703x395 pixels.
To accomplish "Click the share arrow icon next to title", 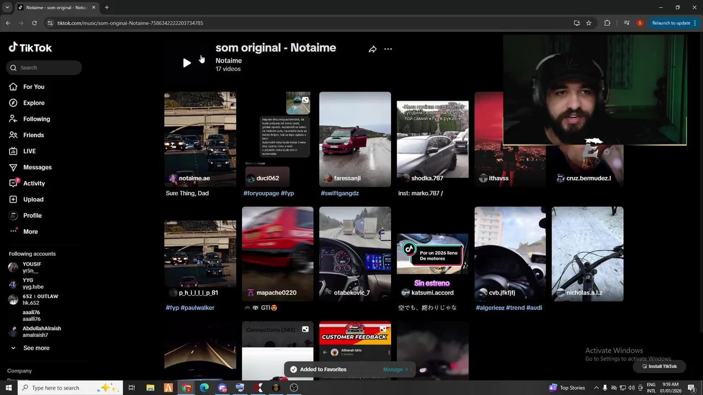I will tap(372, 49).
